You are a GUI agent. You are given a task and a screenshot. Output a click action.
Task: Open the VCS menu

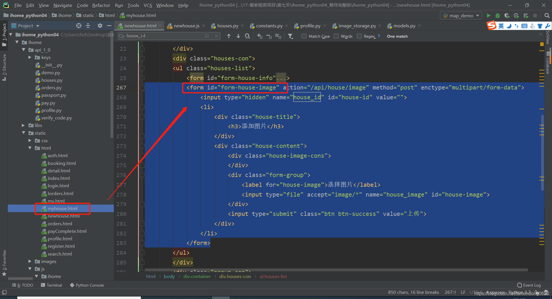(x=148, y=5)
